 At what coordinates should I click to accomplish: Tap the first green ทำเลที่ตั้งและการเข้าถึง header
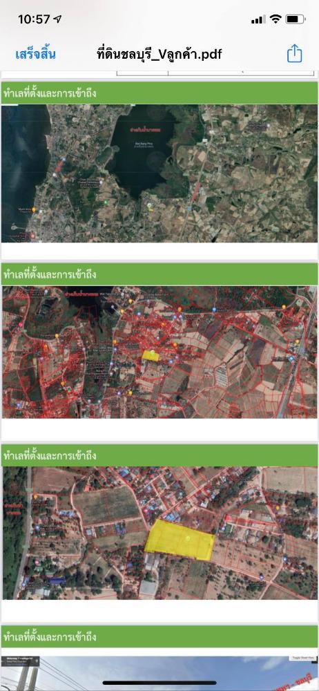coord(159,93)
